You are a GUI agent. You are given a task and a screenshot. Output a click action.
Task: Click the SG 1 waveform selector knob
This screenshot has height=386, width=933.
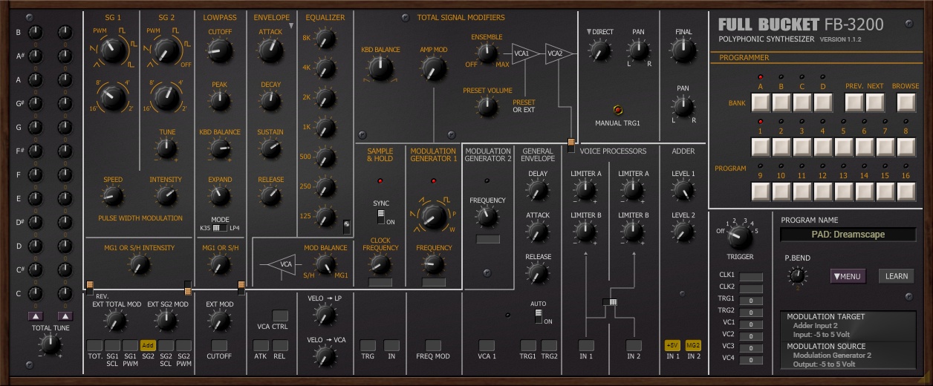click(111, 50)
